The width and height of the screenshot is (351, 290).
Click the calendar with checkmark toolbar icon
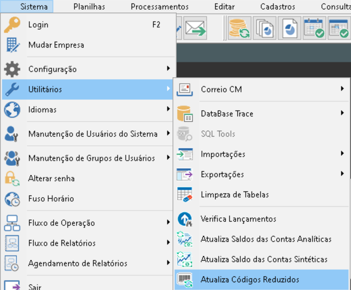coord(314,28)
